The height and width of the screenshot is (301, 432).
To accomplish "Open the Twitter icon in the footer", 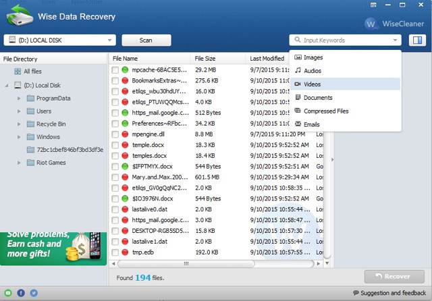I will [x=34, y=293].
